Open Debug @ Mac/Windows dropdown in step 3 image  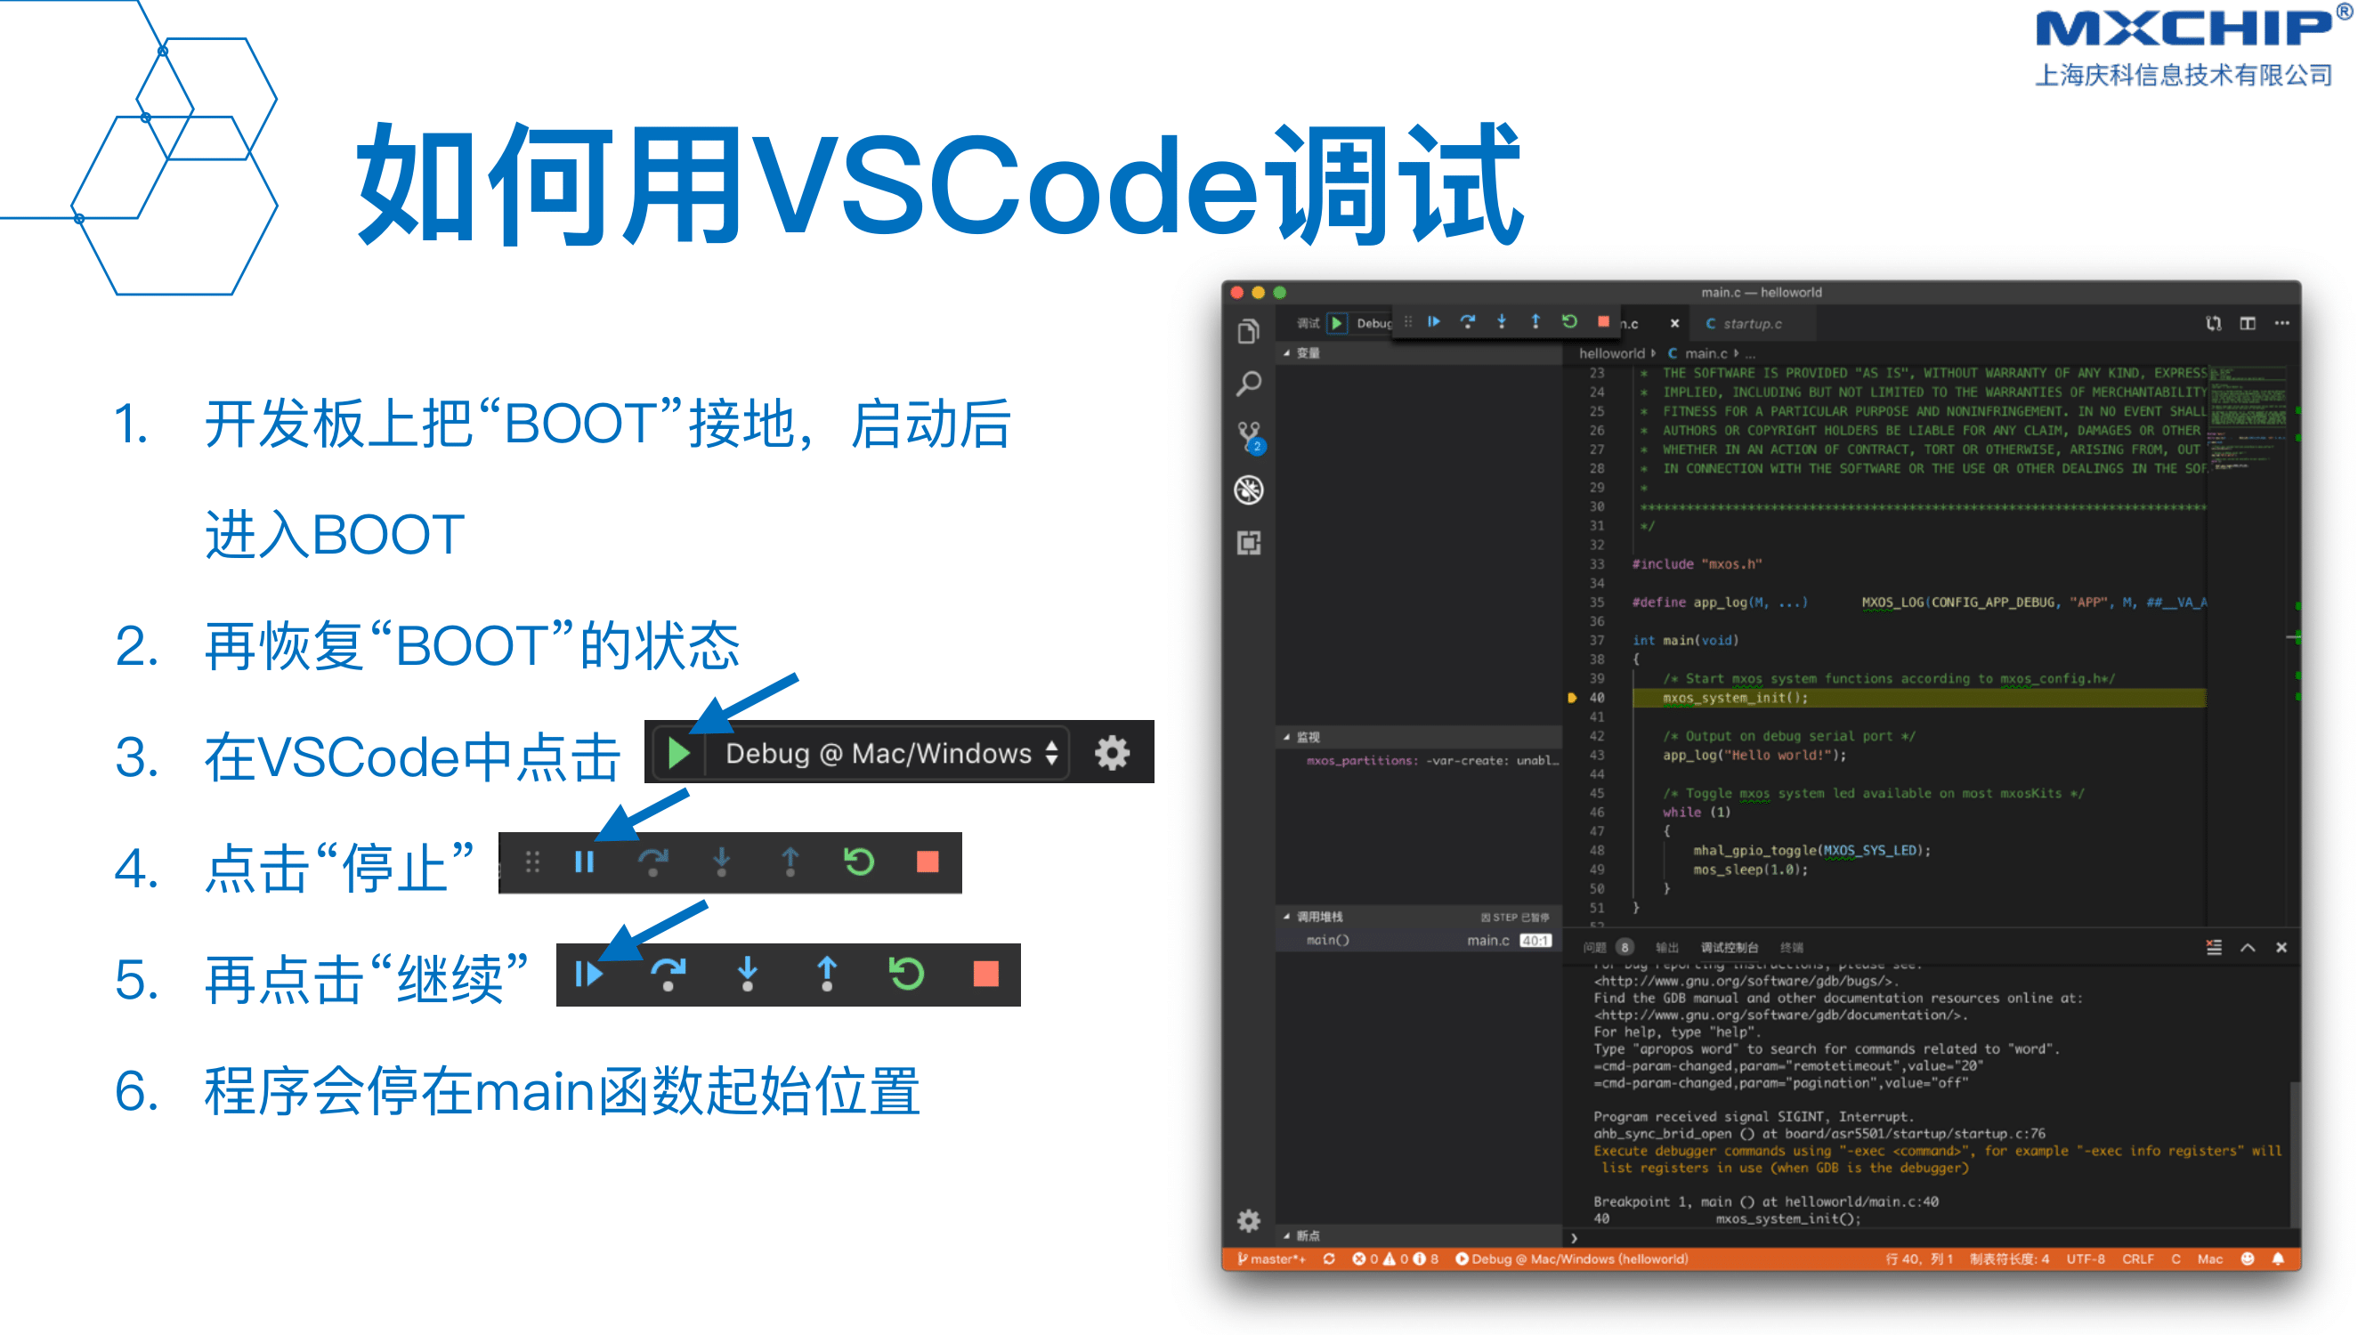point(890,753)
